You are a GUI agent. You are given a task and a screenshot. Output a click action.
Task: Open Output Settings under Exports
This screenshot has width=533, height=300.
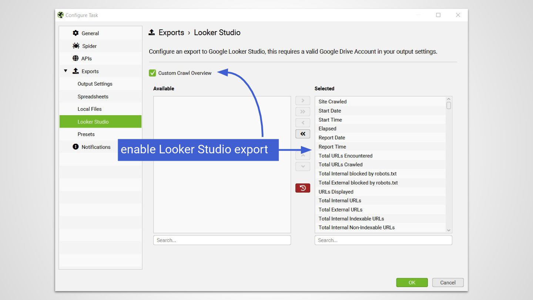pyautogui.click(x=101, y=84)
